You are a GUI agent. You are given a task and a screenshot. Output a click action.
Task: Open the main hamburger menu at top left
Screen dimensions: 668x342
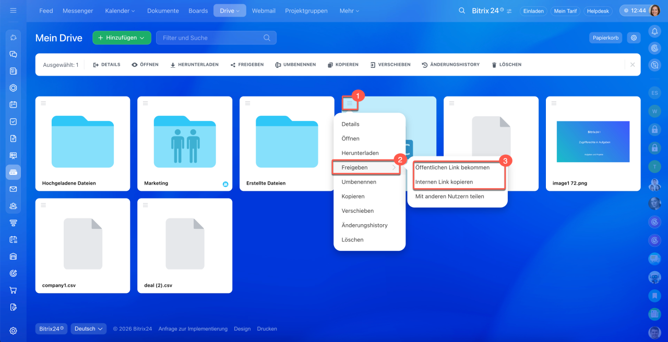(x=14, y=10)
